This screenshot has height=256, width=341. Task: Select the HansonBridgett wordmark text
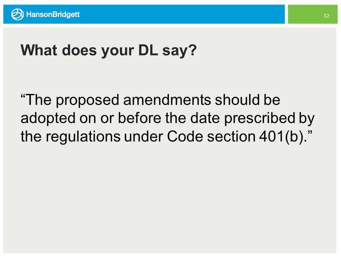(x=53, y=15)
